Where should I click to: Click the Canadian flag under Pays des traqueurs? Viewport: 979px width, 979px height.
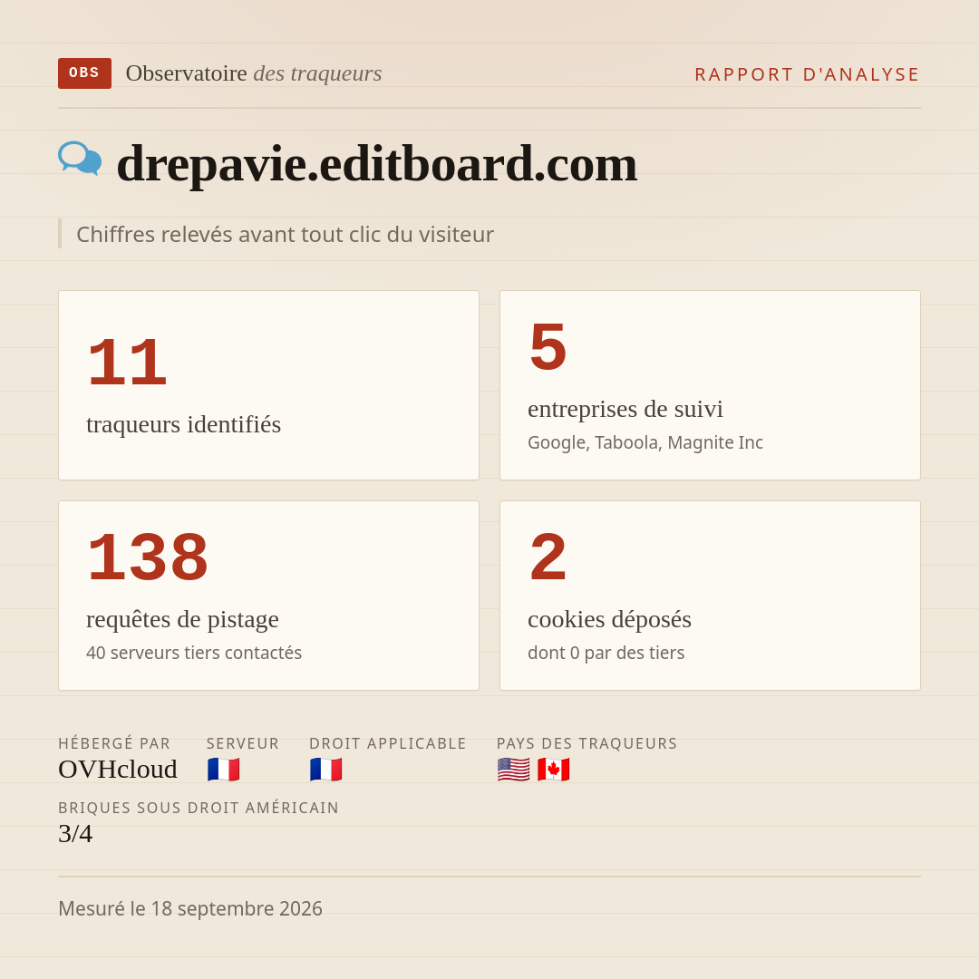pos(553,770)
